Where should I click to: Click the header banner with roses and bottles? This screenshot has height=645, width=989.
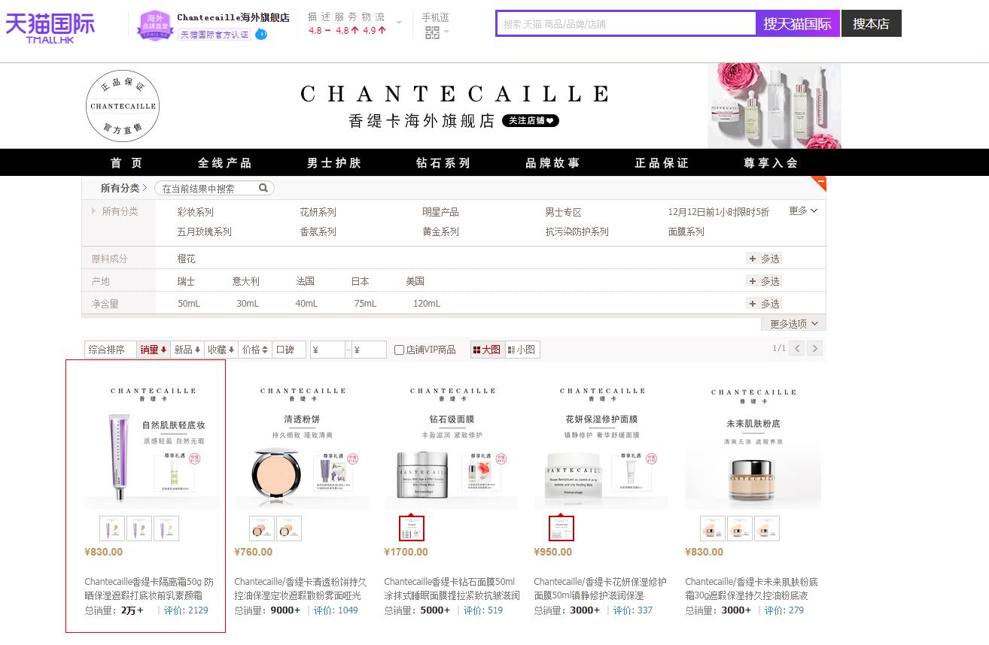774,106
